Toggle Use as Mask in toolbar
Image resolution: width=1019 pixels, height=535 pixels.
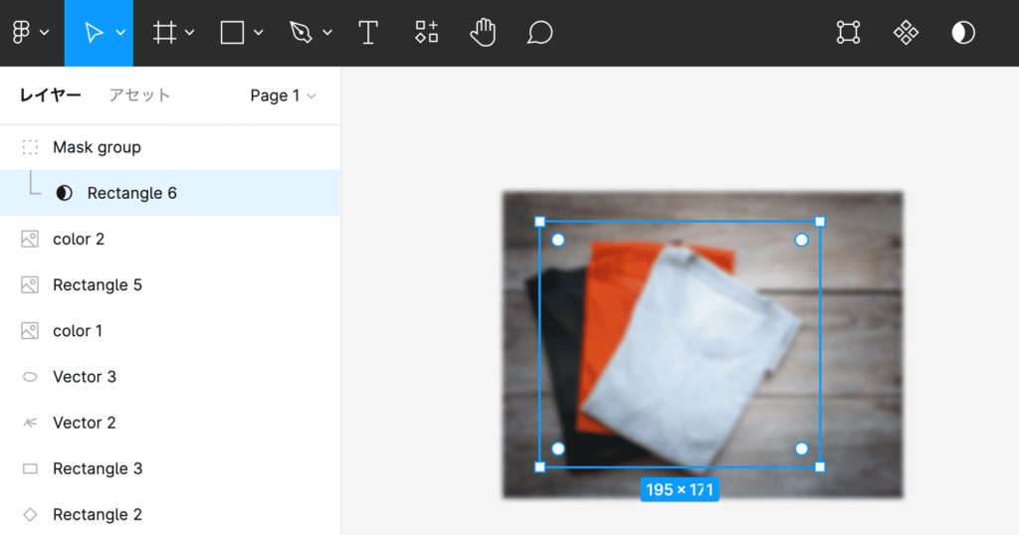pyautogui.click(x=963, y=33)
